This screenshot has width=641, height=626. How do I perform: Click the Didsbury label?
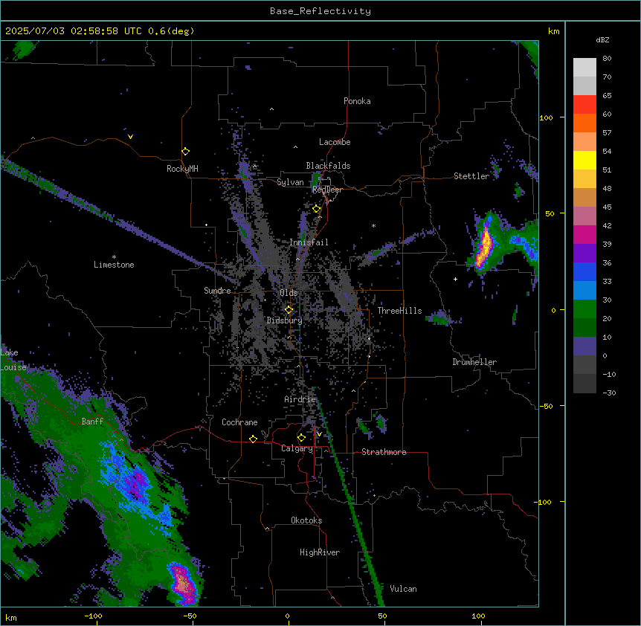point(285,320)
